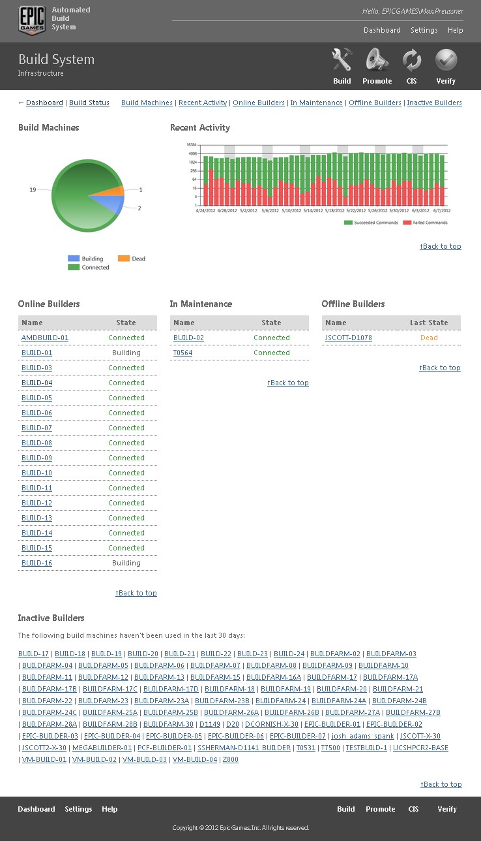Open Settings in the top header menu
The height and width of the screenshot is (841, 481).
tap(424, 30)
